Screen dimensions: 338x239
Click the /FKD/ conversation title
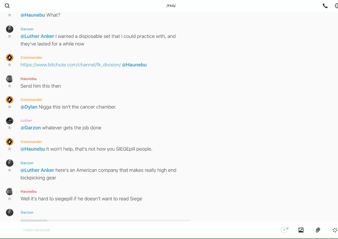[171, 6]
